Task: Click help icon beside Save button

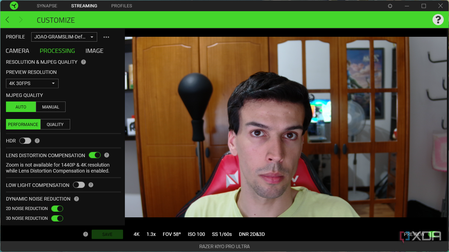Action: pyautogui.click(x=86, y=234)
